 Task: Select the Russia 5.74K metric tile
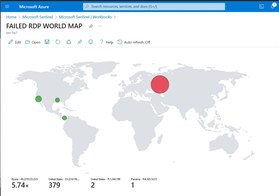25,183
